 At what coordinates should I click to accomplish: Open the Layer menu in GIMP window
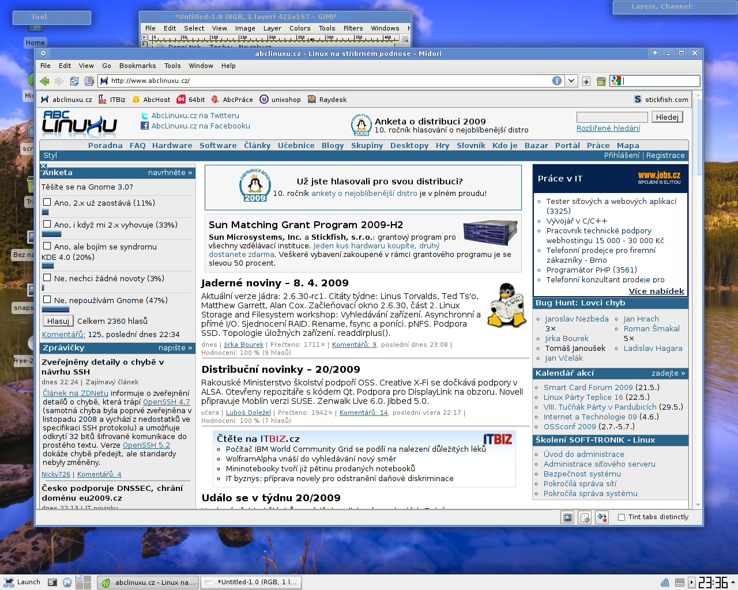(x=272, y=28)
